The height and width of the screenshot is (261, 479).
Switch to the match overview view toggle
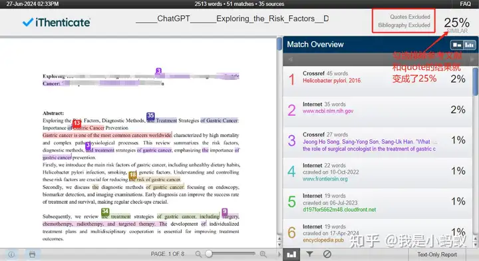(457, 45)
